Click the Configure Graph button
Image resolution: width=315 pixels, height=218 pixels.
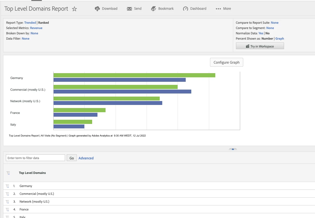pos(226,63)
